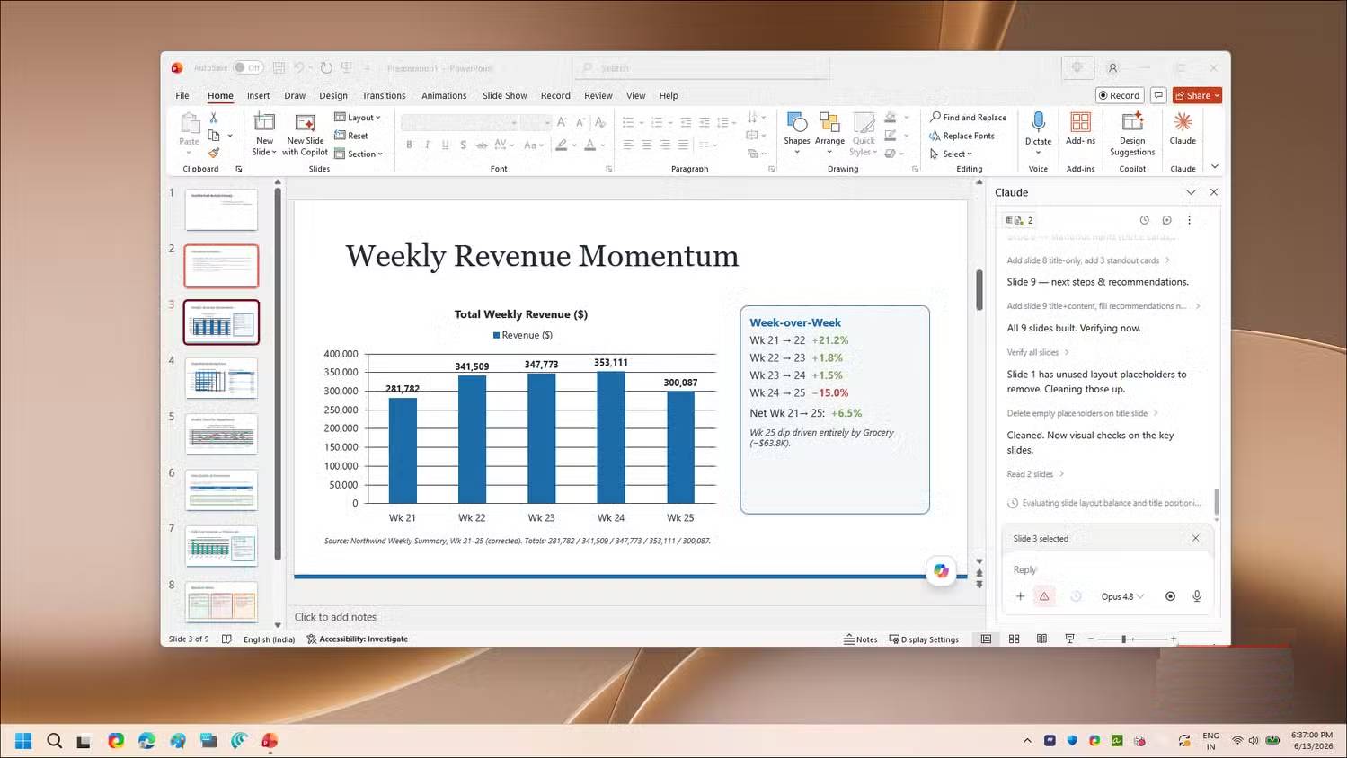Open the comments pane icon
The height and width of the screenshot is (758, 1347).
1158,95
